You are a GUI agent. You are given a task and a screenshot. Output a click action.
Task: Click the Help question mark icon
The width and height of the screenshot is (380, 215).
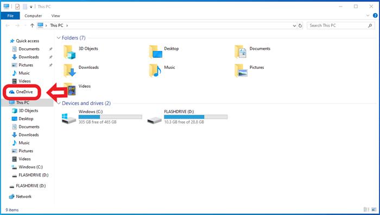(x=375, y=16)
